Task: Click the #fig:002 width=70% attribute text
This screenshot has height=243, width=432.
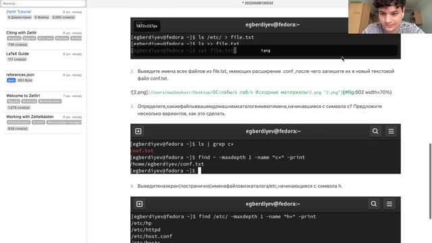Action: pyautogui.click(x=367, y=92)
